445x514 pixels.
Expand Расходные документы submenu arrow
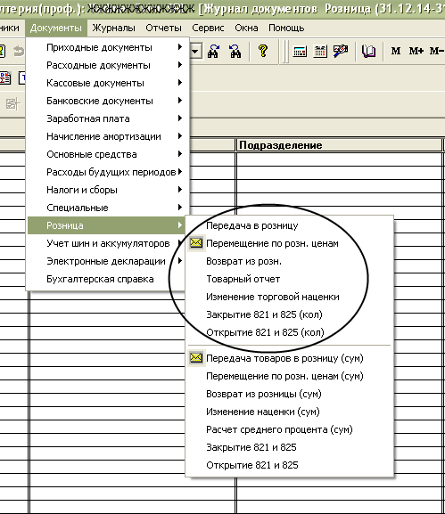tap(180, 65)
